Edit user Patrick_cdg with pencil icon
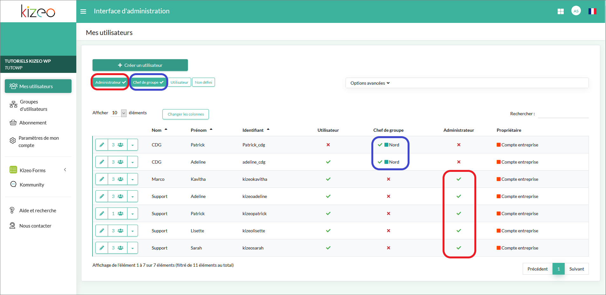Viewport: 606px width, 295px height. pos(102,145)
